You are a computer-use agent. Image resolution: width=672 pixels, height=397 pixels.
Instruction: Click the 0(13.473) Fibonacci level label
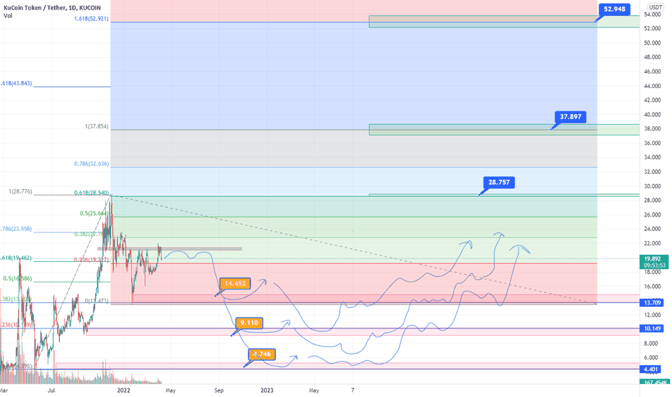97,301
